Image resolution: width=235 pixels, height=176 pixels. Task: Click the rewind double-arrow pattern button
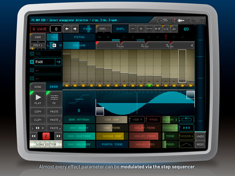(34, 136)
